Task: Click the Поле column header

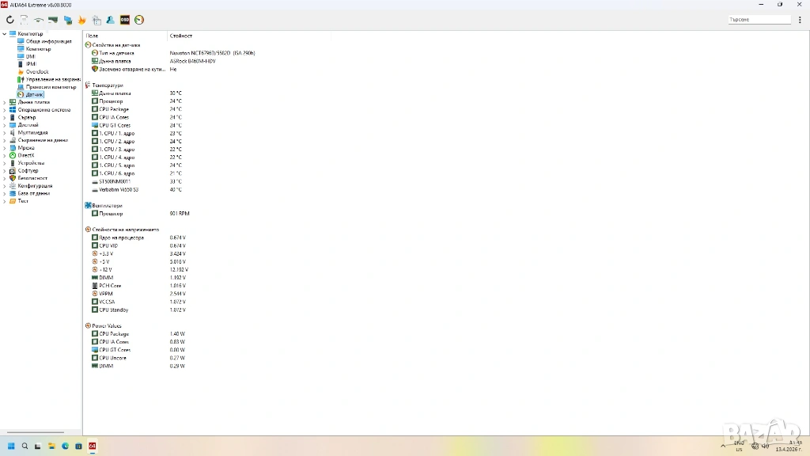Action: click(x=93, y=36)
